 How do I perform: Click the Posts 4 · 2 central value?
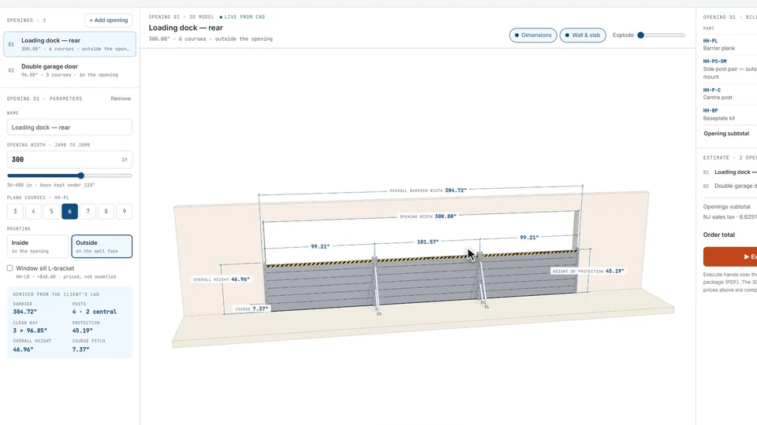(95, 312)
